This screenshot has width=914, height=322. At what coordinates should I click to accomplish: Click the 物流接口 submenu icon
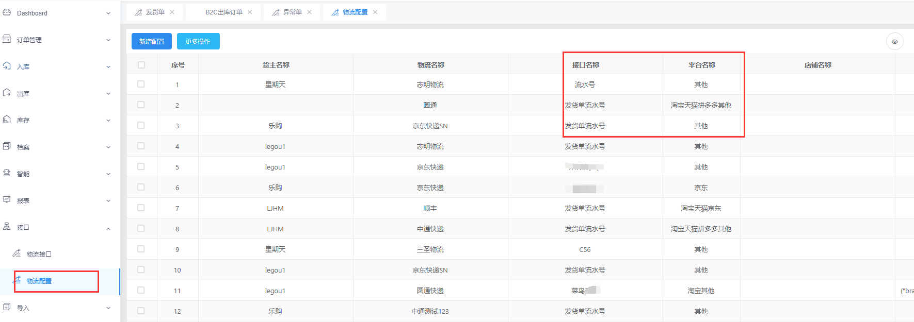pyautogui.click(x=17, y=253)
